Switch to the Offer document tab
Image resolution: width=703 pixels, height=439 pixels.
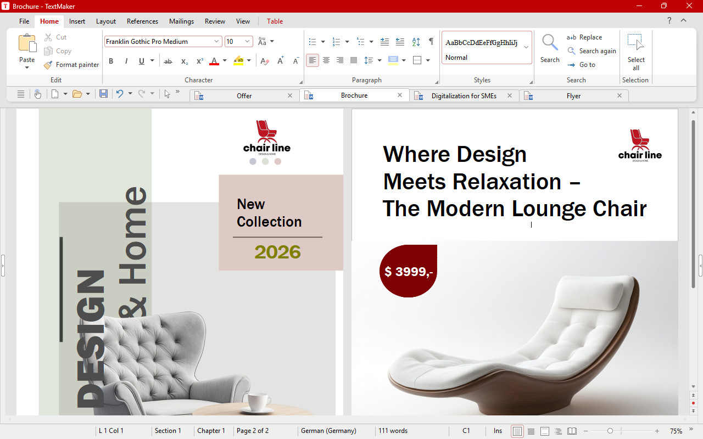pyautogui.click(x=244, y=96)
